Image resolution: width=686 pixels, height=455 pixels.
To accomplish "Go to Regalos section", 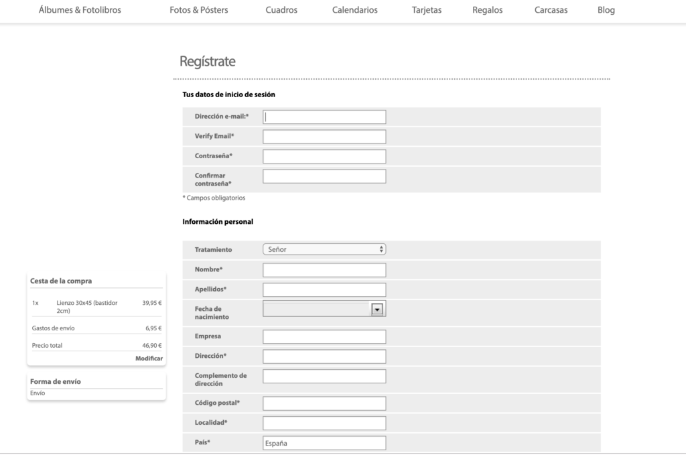I will pos(488,9).
